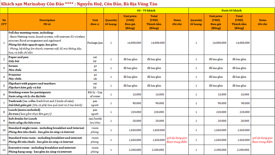
Task: Select row number 6 in the No column
Action: [x=4, y=94]
